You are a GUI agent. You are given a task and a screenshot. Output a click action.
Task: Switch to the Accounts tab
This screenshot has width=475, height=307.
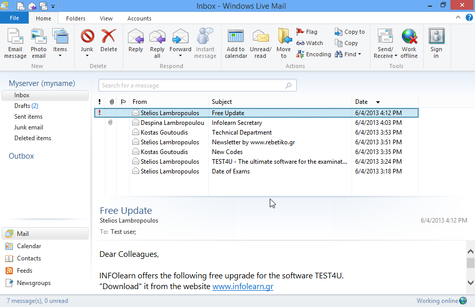[x=139, y=18]
